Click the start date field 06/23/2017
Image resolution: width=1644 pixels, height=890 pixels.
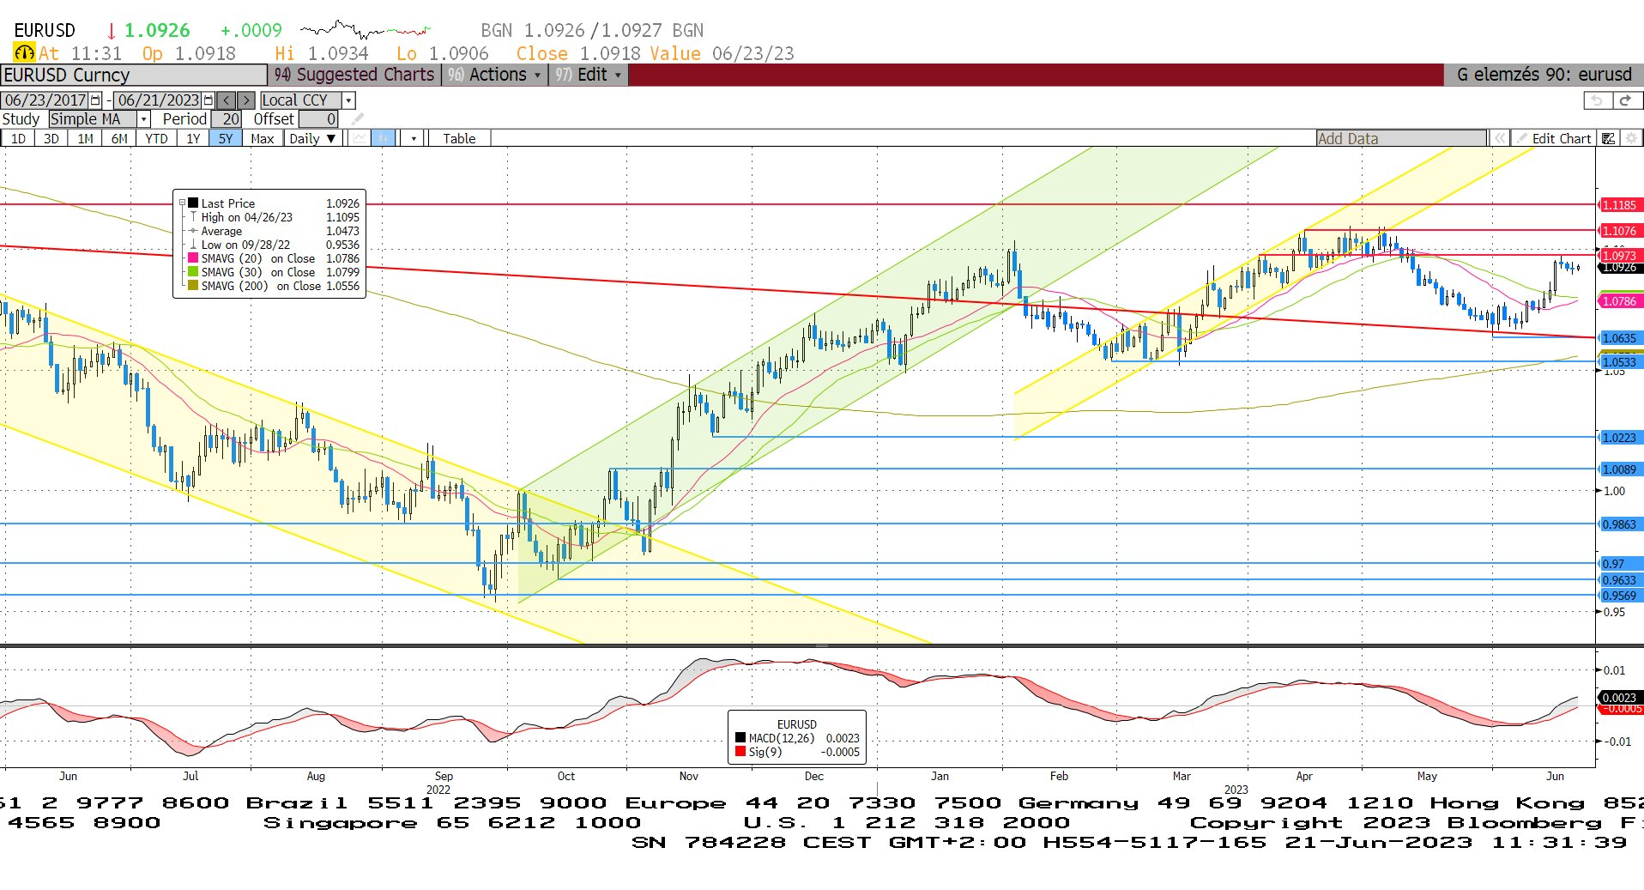click(45, 100)
